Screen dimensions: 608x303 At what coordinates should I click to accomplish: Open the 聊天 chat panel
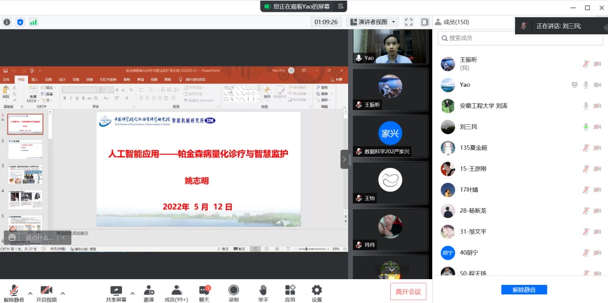204,290
